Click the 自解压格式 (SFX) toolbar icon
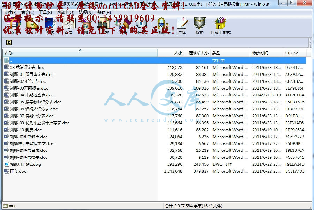Image resolution: width=314 pixels, height=210 pixels. [x=220, y=26]
